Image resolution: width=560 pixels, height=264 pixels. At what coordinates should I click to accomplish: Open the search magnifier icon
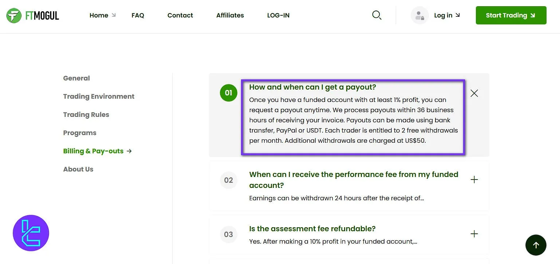(376, 15)
